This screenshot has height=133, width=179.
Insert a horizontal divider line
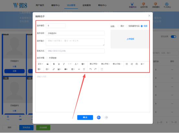pos(84,69)
